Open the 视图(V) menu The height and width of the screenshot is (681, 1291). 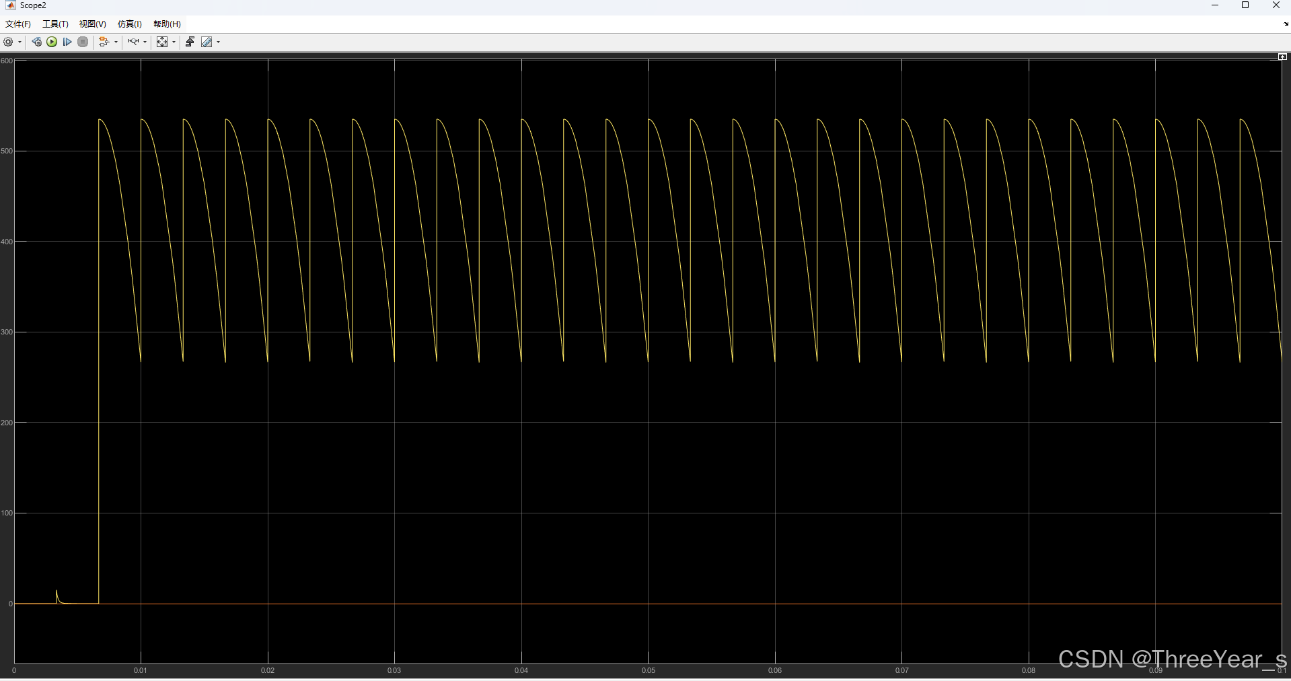tap(92, 24)
